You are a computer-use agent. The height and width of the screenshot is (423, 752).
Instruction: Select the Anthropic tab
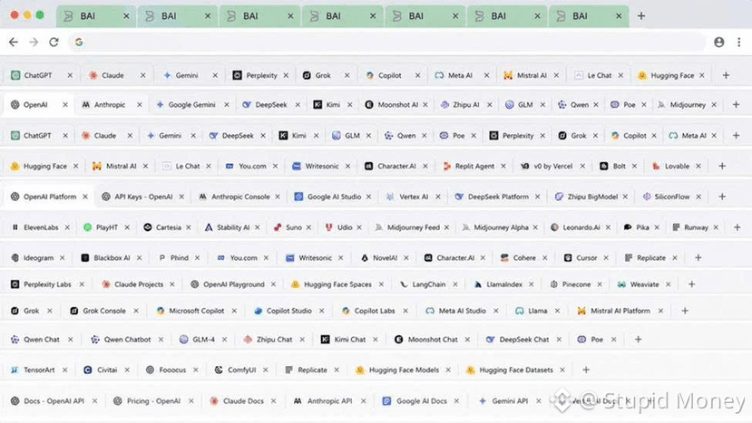point(110,104)
